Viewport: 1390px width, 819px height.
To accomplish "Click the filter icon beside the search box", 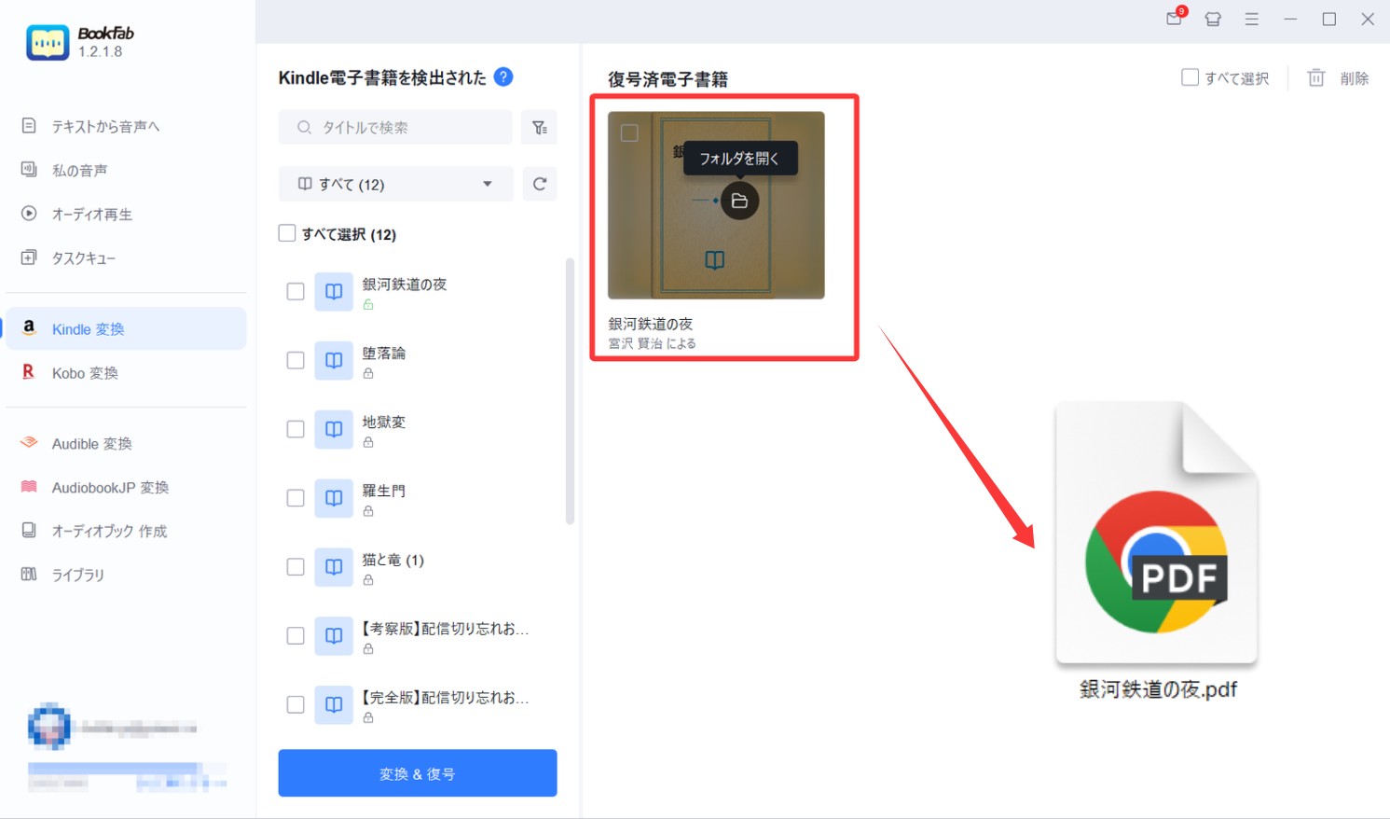I will click(539, 128).
